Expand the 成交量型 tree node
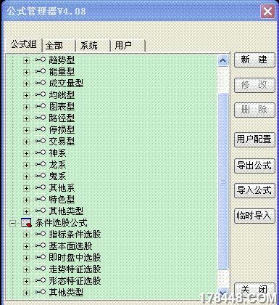279x305 pixels. click(x=26, y=84)
